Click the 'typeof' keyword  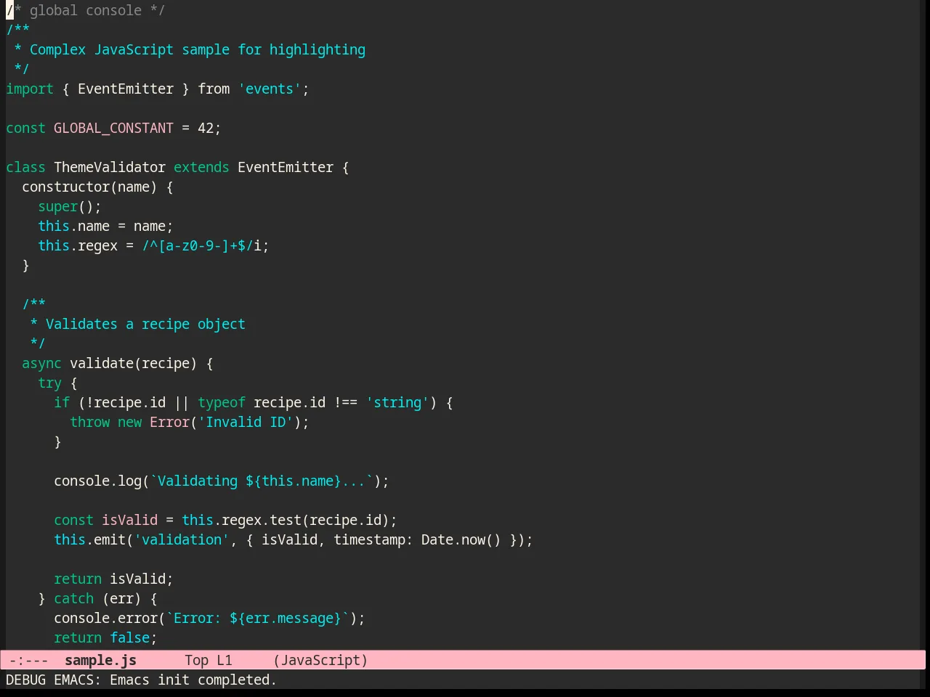coord(222,402)
